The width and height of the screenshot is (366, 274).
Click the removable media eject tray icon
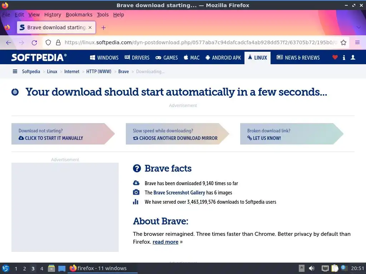pos(302,268)
